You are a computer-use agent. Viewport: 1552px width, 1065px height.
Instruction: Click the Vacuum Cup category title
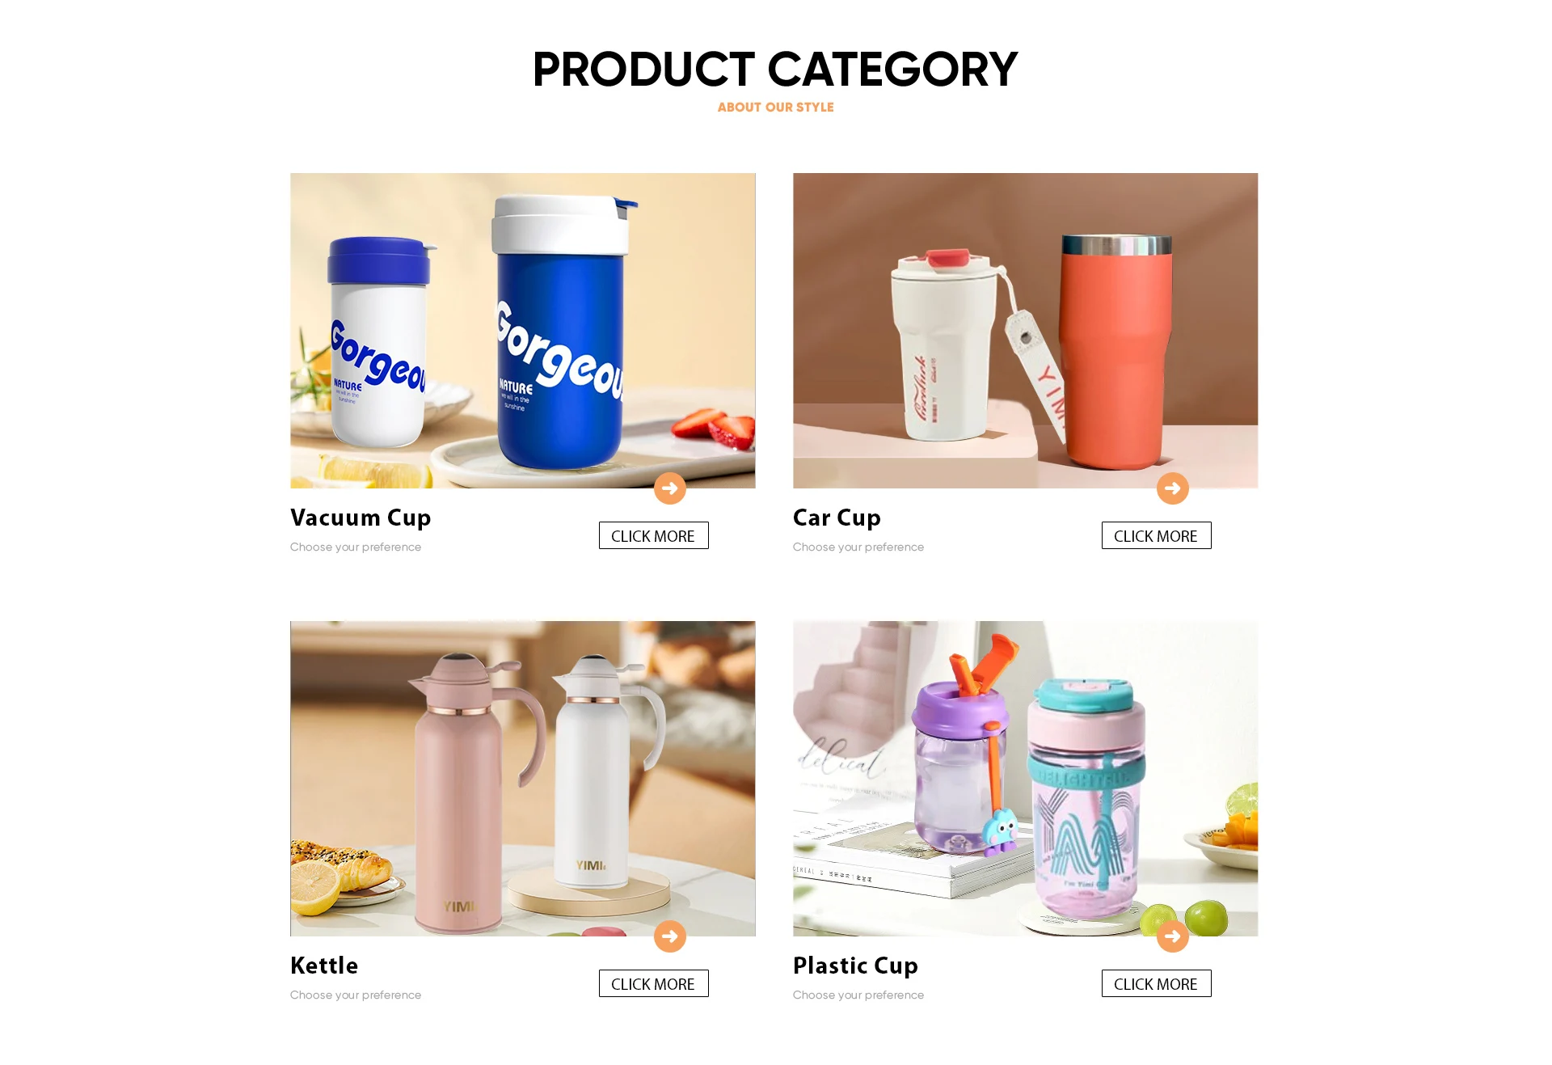tap(361, 518)
